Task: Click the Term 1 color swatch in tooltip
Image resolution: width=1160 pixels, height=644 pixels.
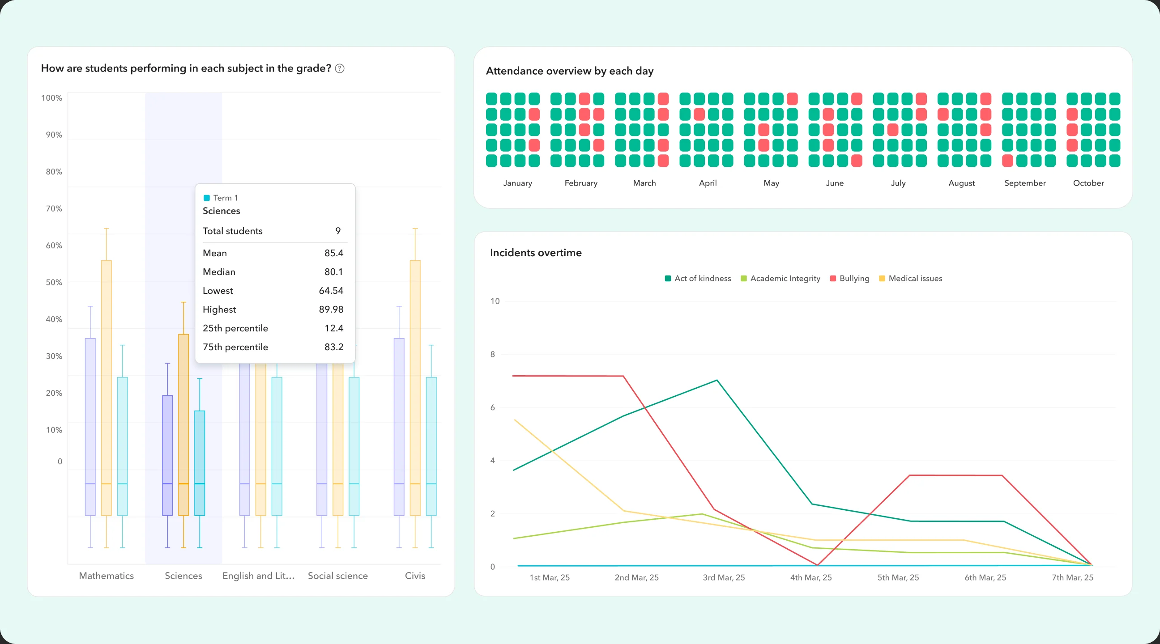Action: click(x=207, y=198)
